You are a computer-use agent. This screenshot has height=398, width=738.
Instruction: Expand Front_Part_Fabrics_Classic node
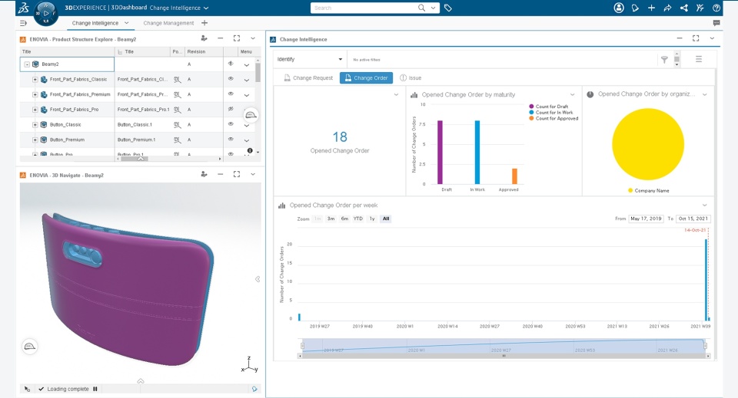tap(35, 79)
